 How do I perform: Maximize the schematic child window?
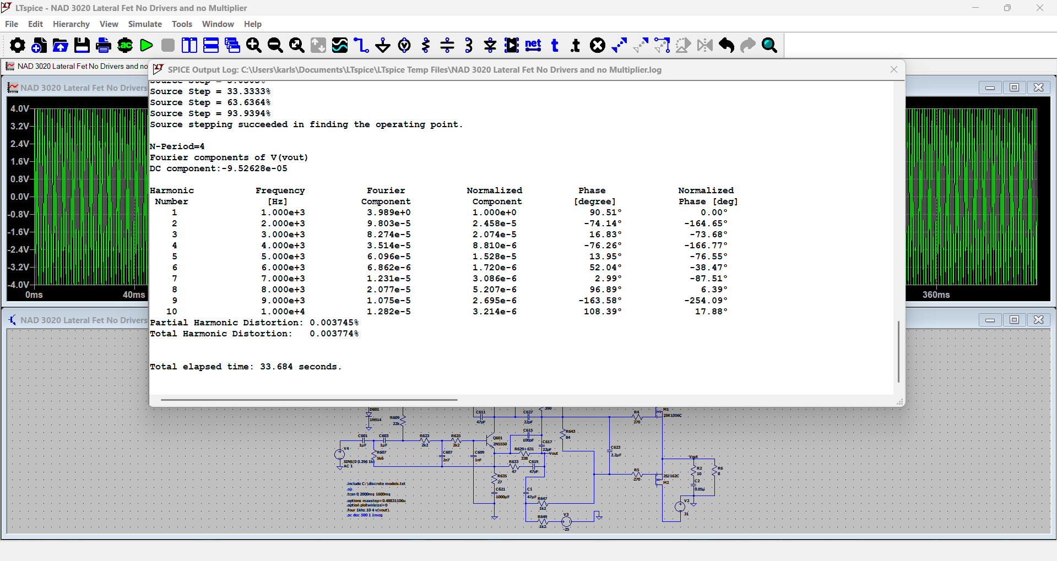coord(1014,320)
